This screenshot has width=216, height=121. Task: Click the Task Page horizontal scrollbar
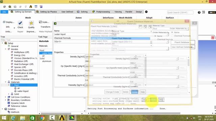click(56, 114)
